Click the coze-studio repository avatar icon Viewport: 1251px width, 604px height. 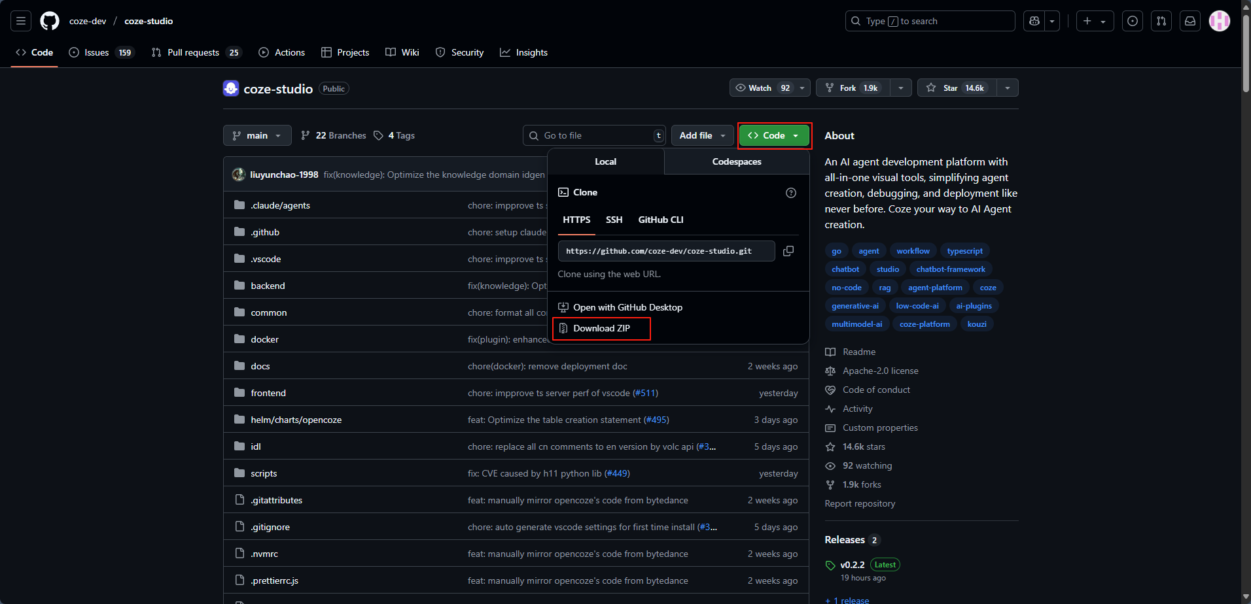point(231,88)
